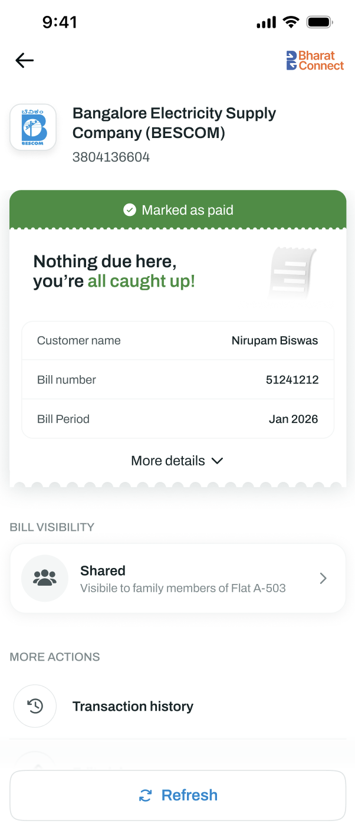The height and width of the screenshot is (827, 355).
Task: Tap the account number 3804136604
Action: [x=111, y=157]
